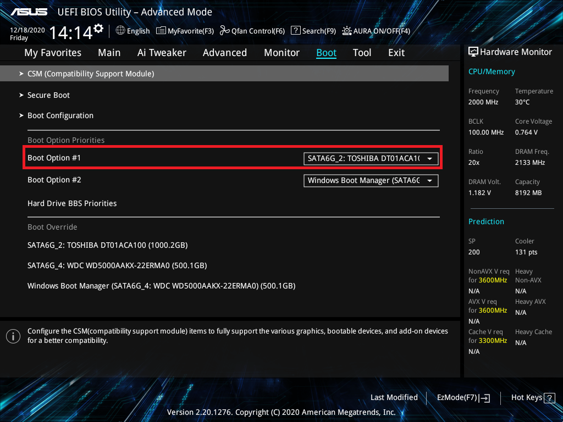563x422 pixels.
Task: Click the Hot Keys question mark icon
Action: (549, 398)
